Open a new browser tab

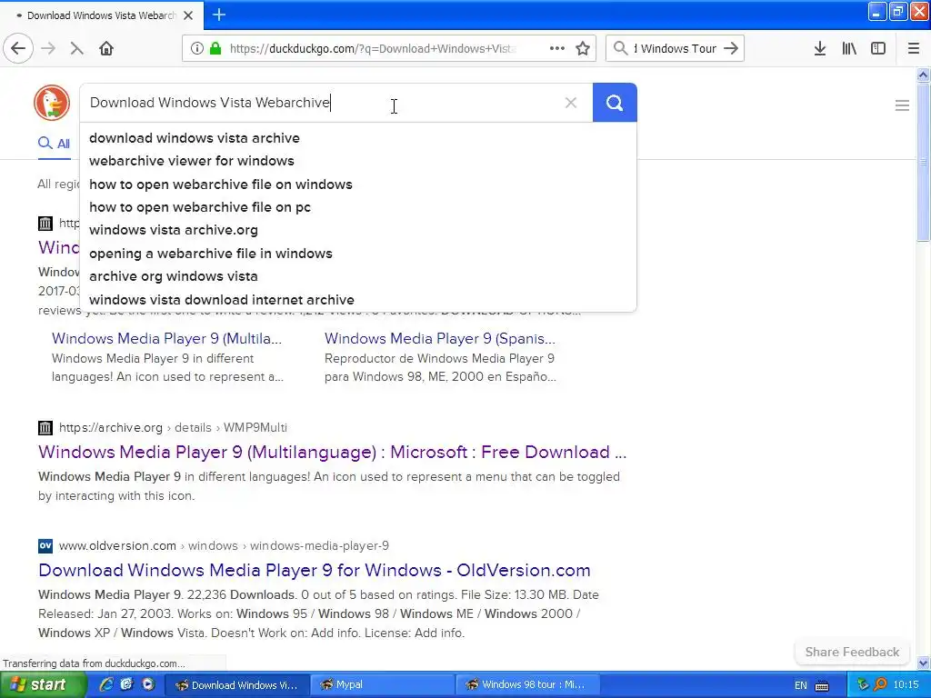point(219,15)
